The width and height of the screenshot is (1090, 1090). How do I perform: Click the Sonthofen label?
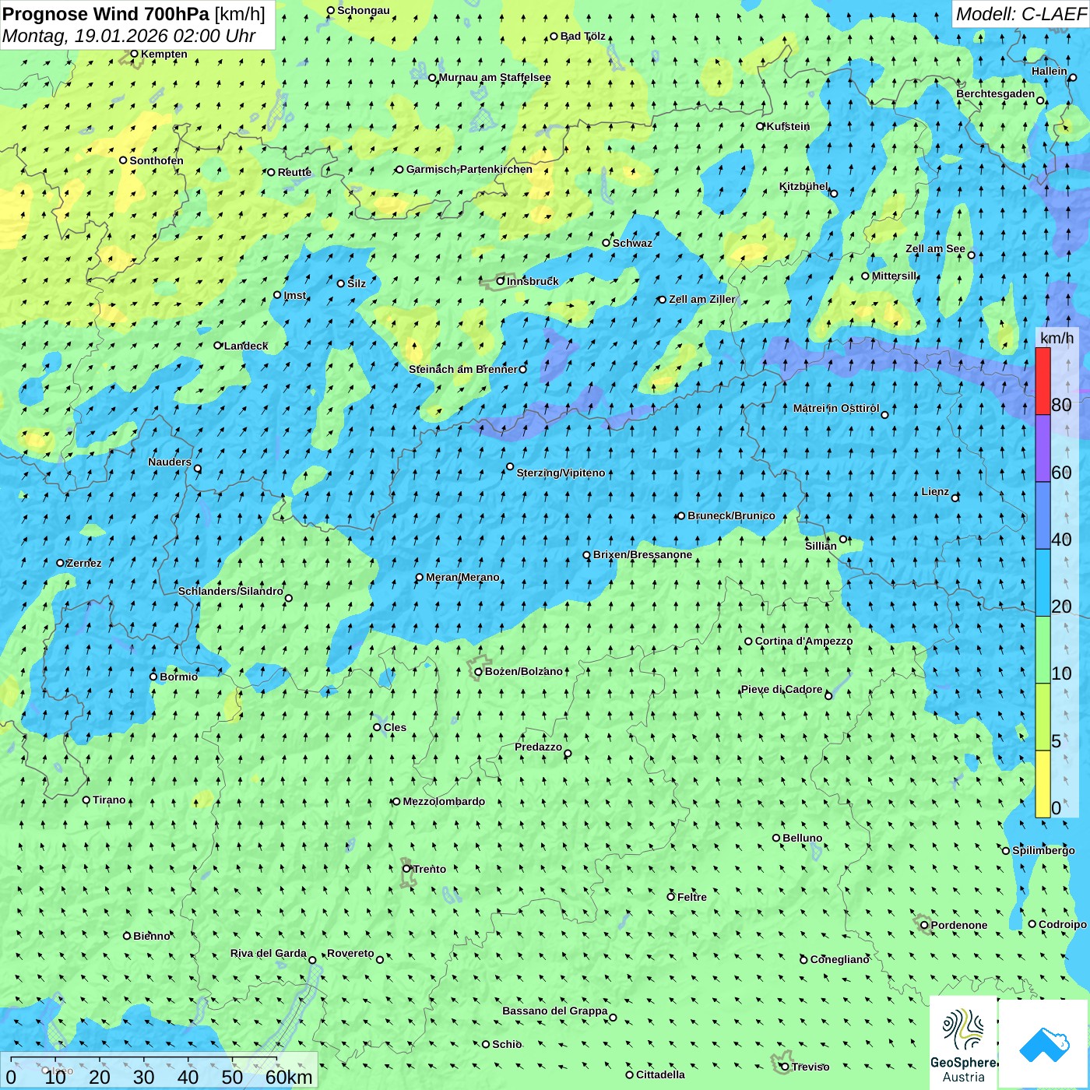pos(156,160)
